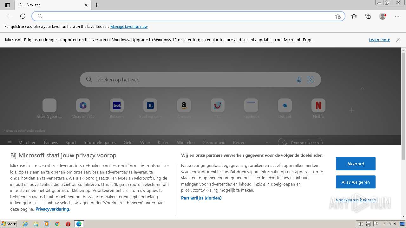Open Netflix quick link
Screen dimensions: 406x228
coord(318,109)
